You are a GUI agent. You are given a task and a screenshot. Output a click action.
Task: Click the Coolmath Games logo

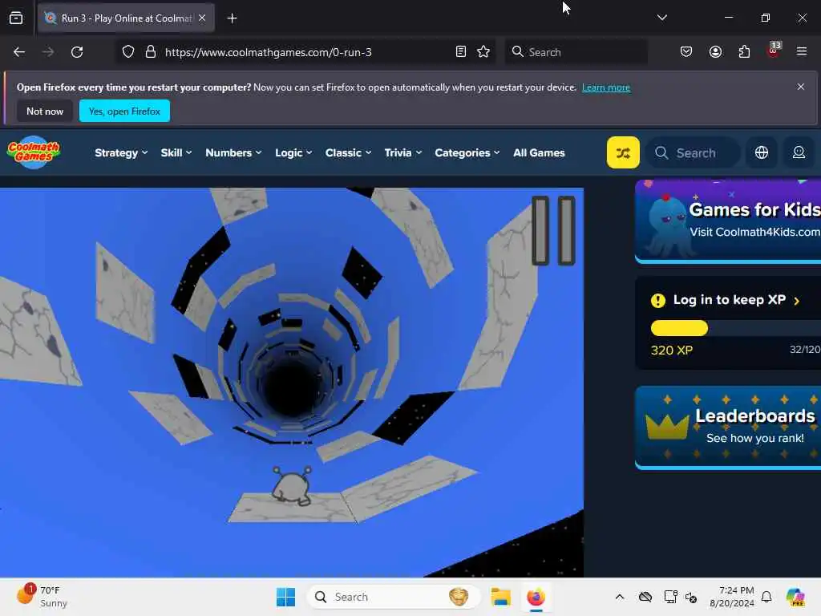coord(34,152)
